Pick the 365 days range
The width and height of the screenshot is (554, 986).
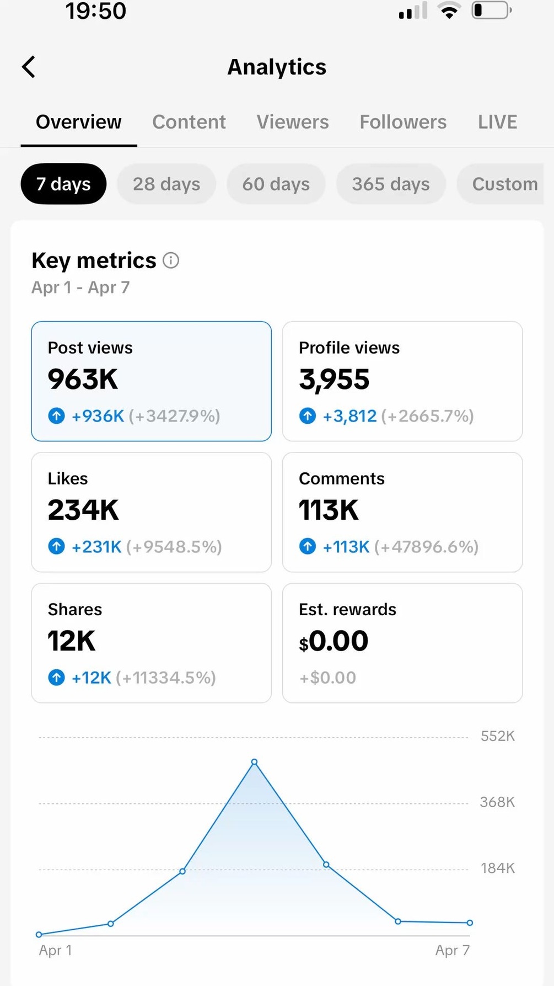pos(391,184)
